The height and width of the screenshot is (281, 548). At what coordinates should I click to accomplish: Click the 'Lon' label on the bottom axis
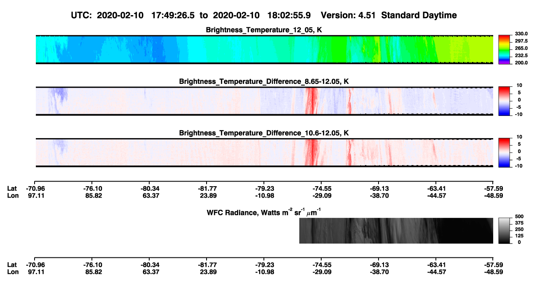point(13,272)
